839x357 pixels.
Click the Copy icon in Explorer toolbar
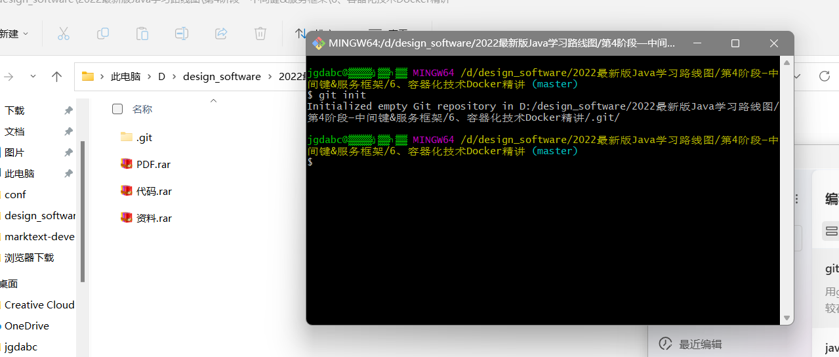(x=103, y=33)
